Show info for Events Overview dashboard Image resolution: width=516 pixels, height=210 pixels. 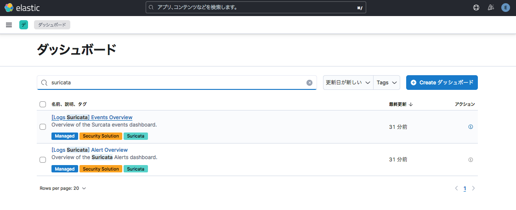[471, 127]
